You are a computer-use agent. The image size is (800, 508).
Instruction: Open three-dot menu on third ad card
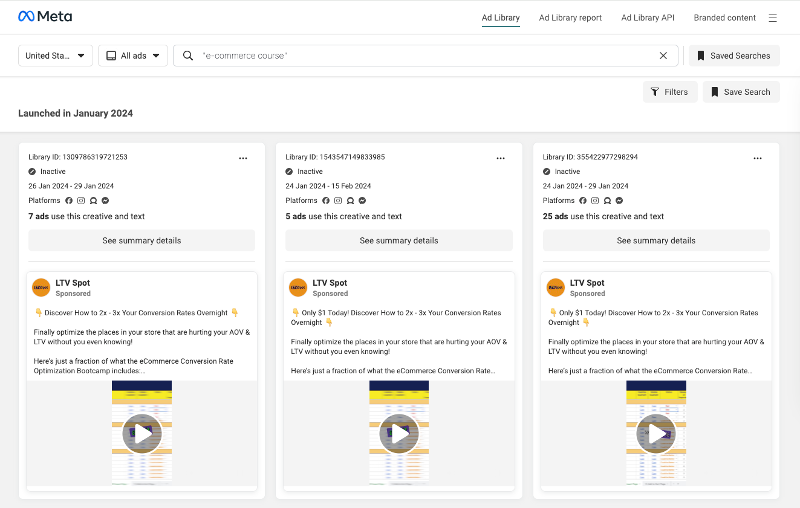tap(758, 158)
